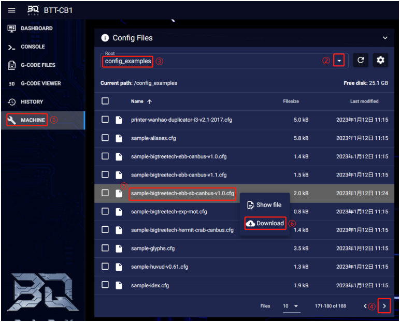Expand the Root directory dropdown

(x=339, y=61)
